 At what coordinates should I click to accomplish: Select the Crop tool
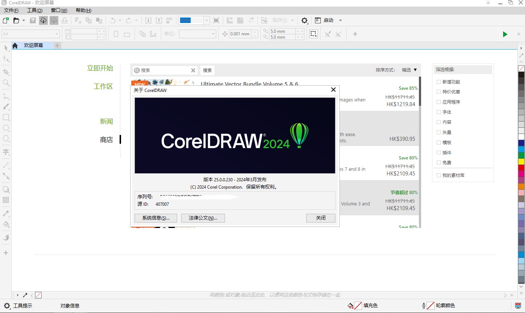[6, 72]
